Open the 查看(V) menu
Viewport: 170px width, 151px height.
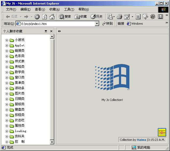pos(40,9)
